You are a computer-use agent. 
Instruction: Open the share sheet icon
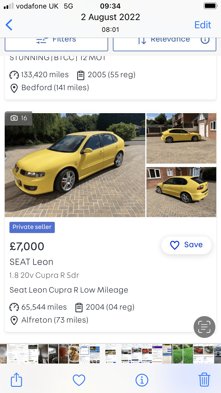point(17,380)
